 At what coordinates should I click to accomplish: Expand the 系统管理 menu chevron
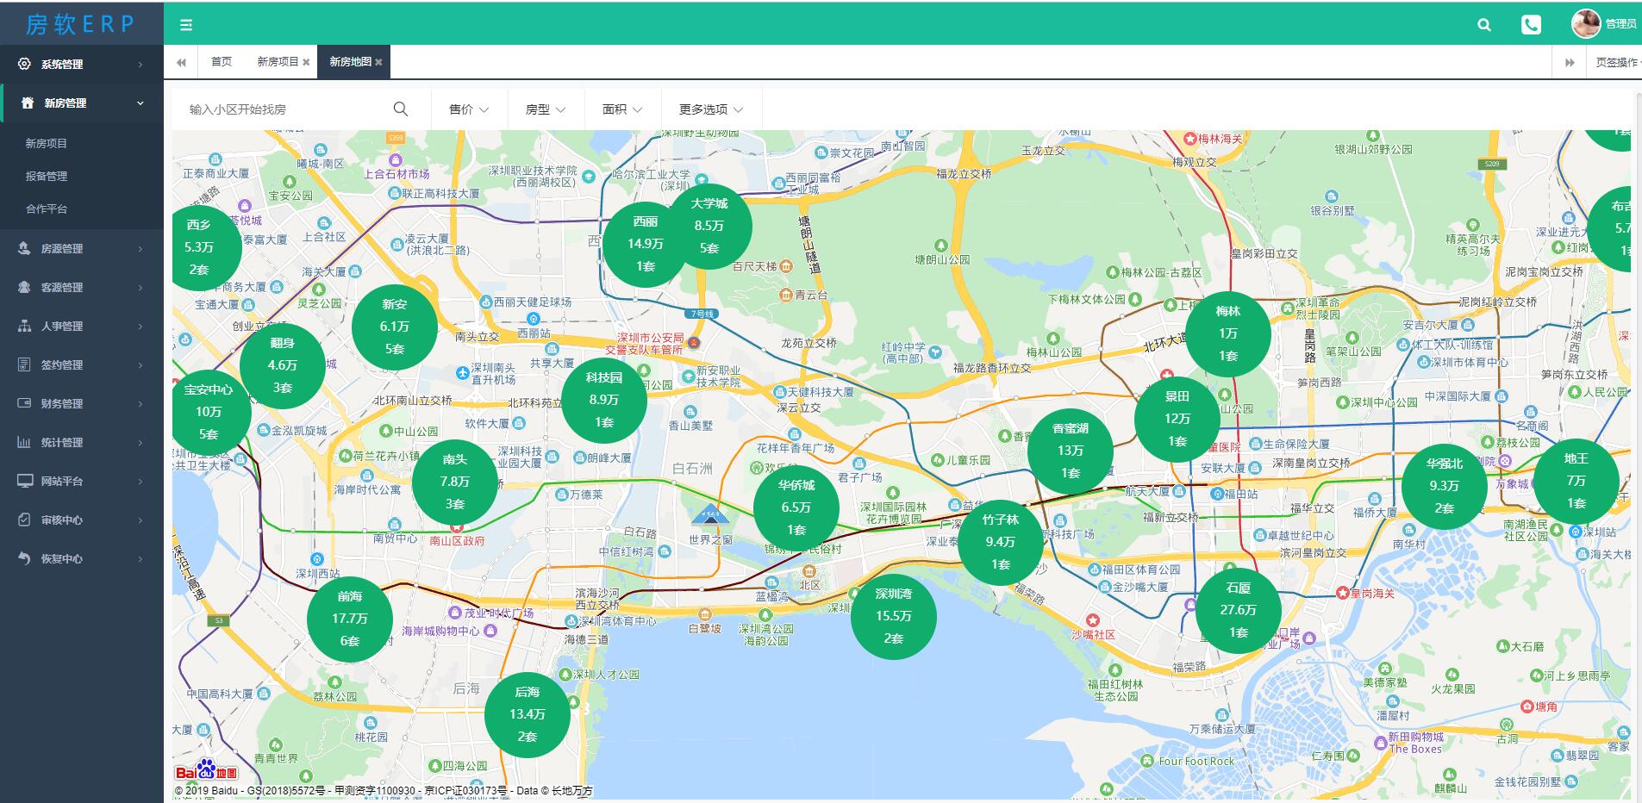[140, 65]
